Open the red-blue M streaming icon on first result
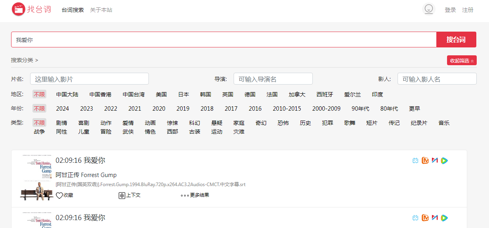 tap(435, 160)
